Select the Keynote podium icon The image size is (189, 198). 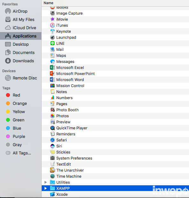pyautogui.click(x=52, y=31)
